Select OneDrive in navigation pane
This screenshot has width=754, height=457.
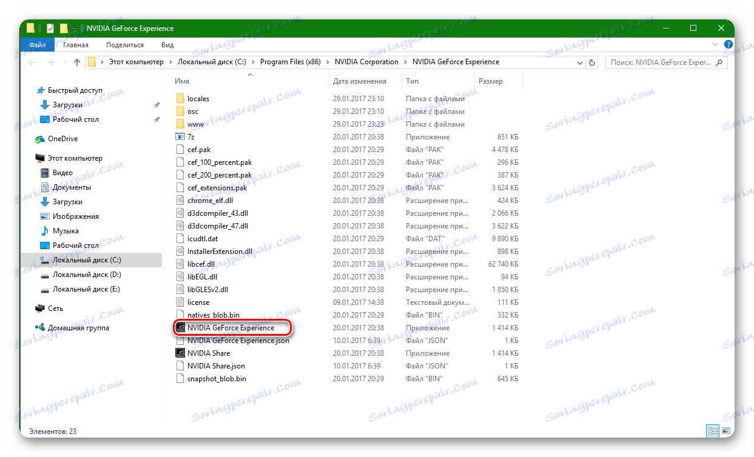point(62,139)
